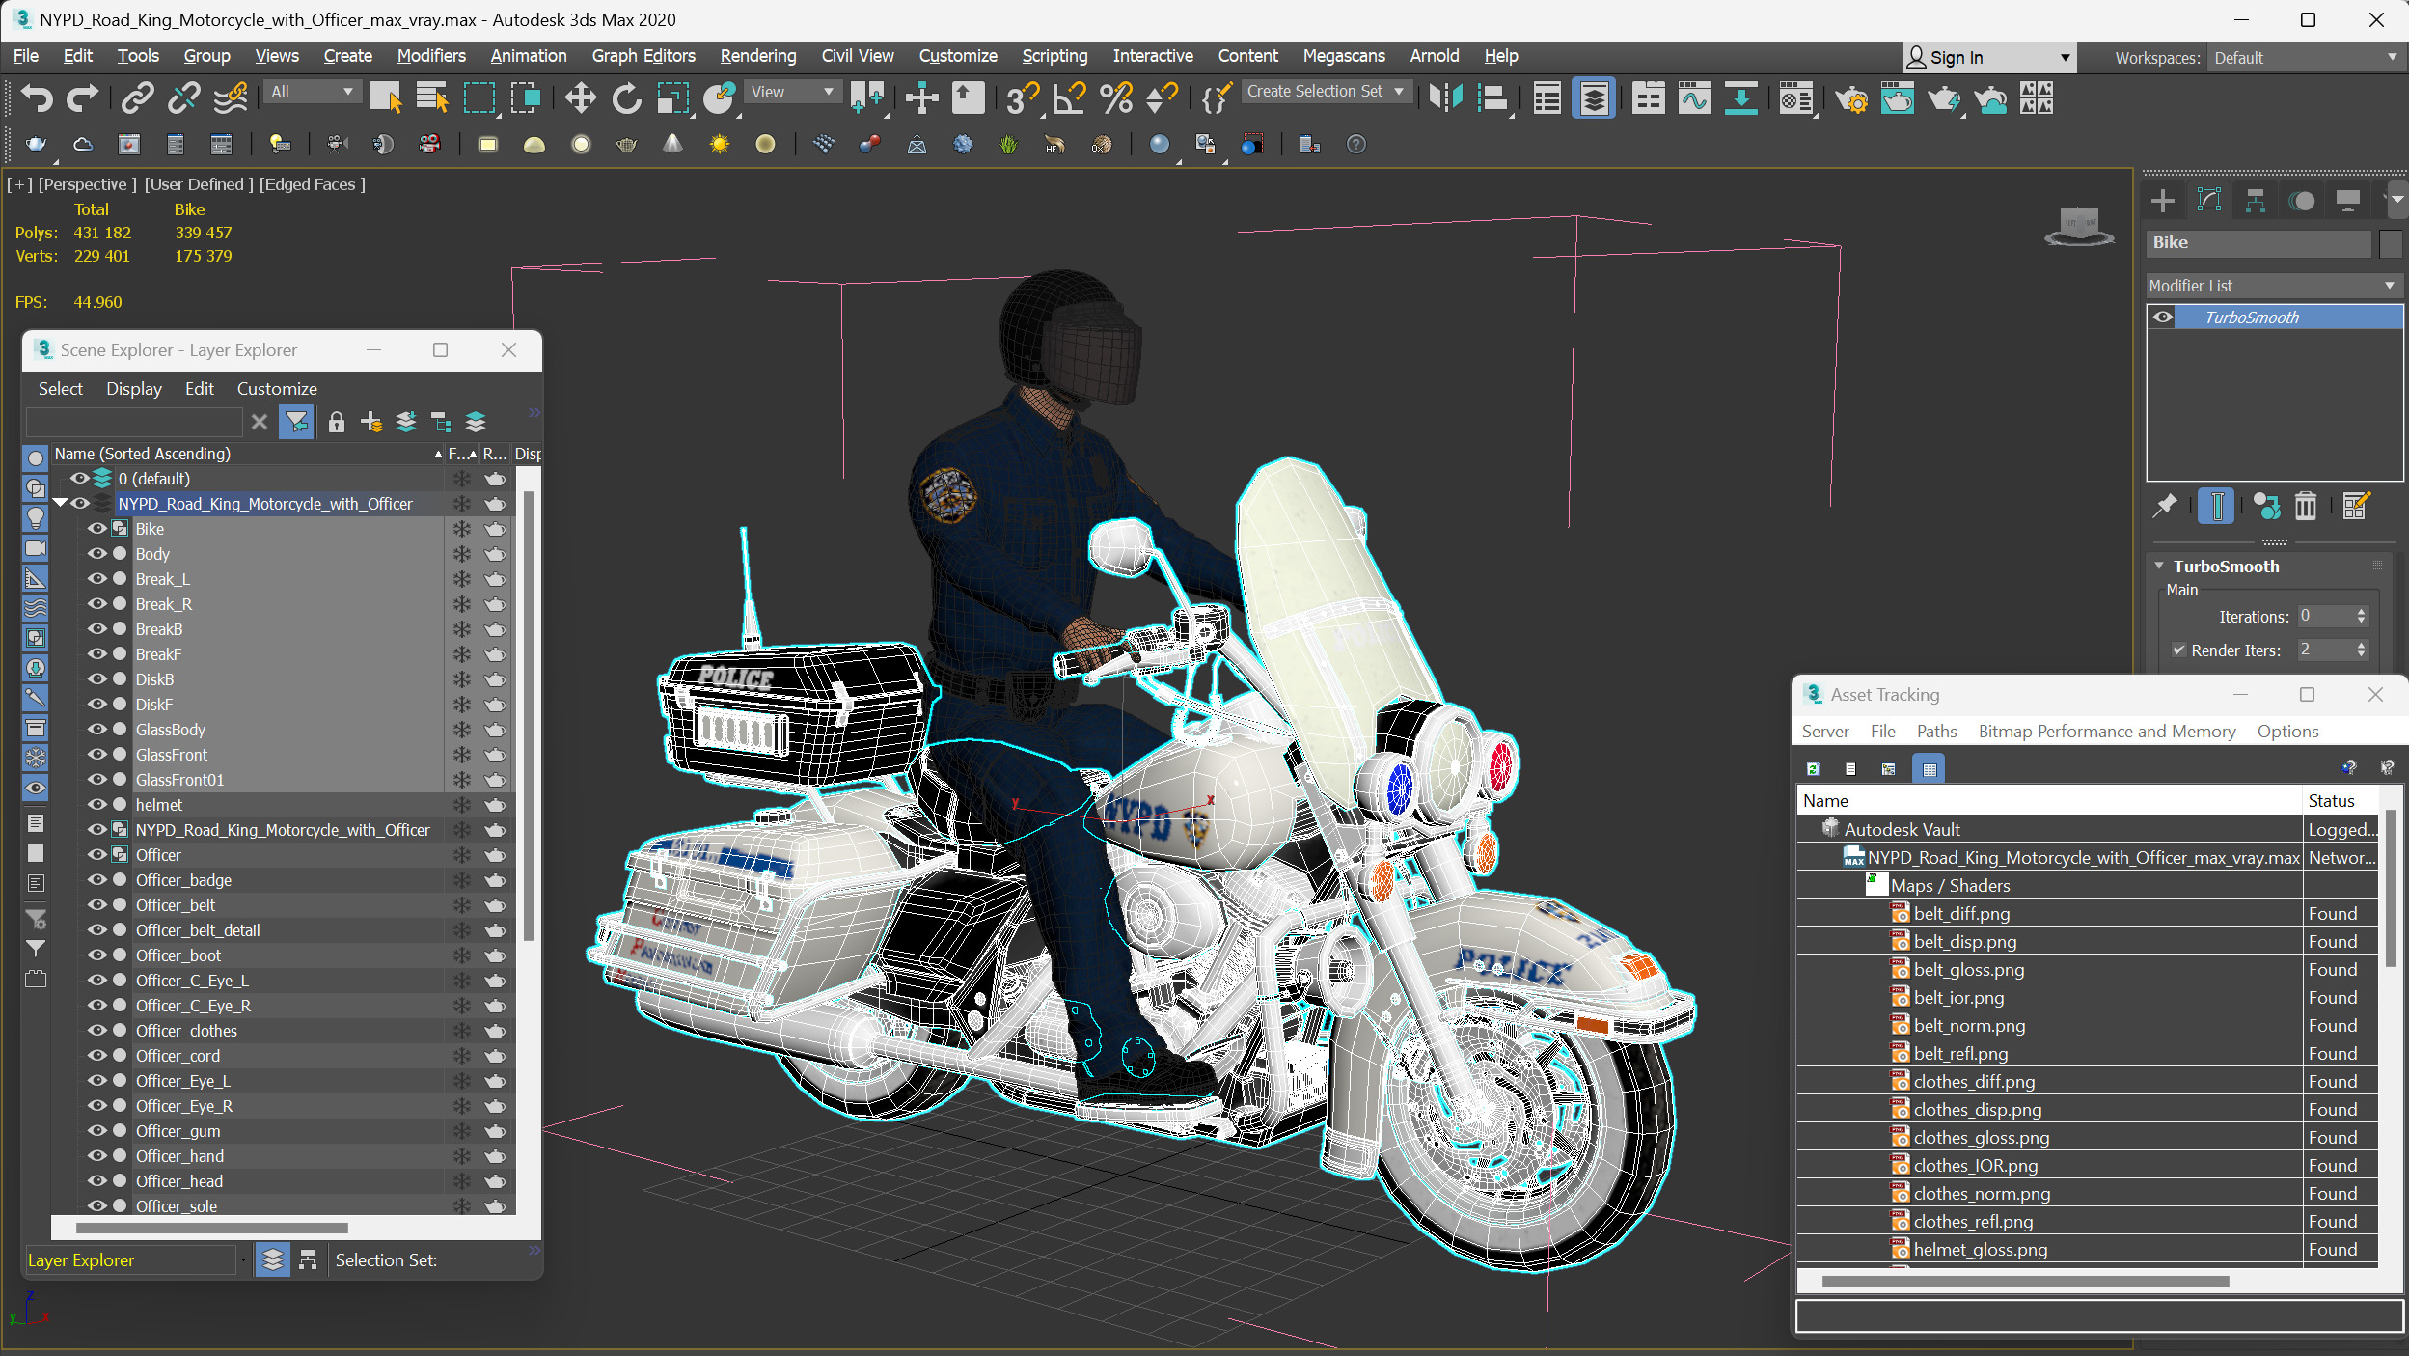Open Customize menu in Scene Explorer
2409x1356 pixels.
pyautogui.click(x=277, y=388)
